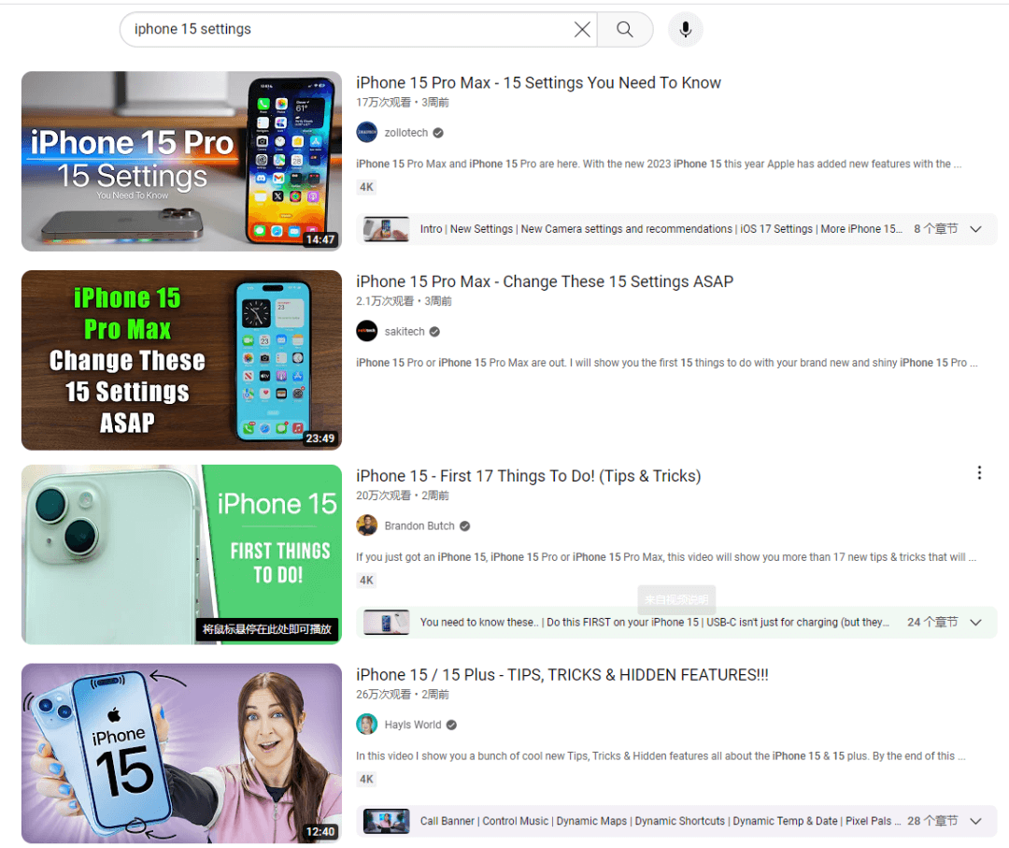Play the green iPhone 15 First Things thumbnail
Viewport: 1009px width, 848px height.
[181, 554]
